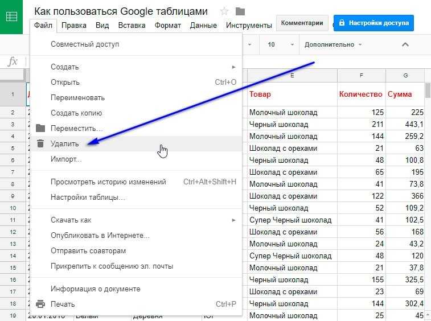
Task: Collapse toolbar with the chevron-up icon
Action: coord(405,44)
